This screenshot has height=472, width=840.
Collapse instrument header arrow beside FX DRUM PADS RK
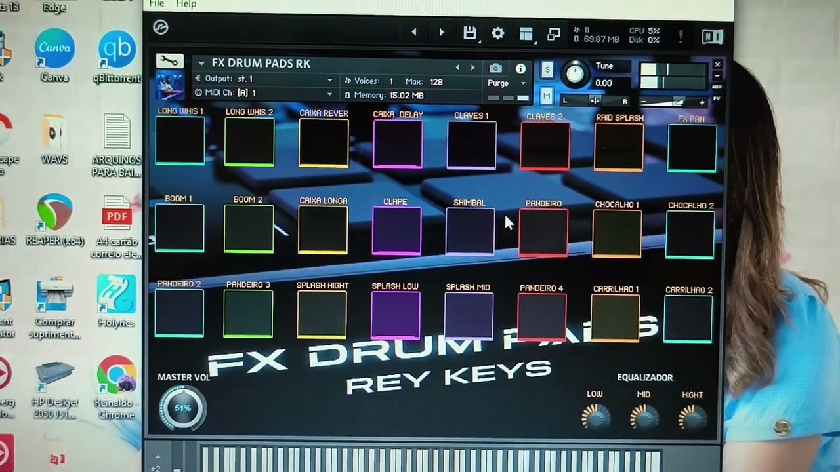pos(201,64)
